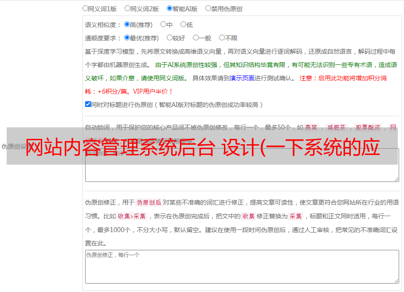Set 通顺度要求 to 不限
404x292 pixels.
[x=222, y=38]
